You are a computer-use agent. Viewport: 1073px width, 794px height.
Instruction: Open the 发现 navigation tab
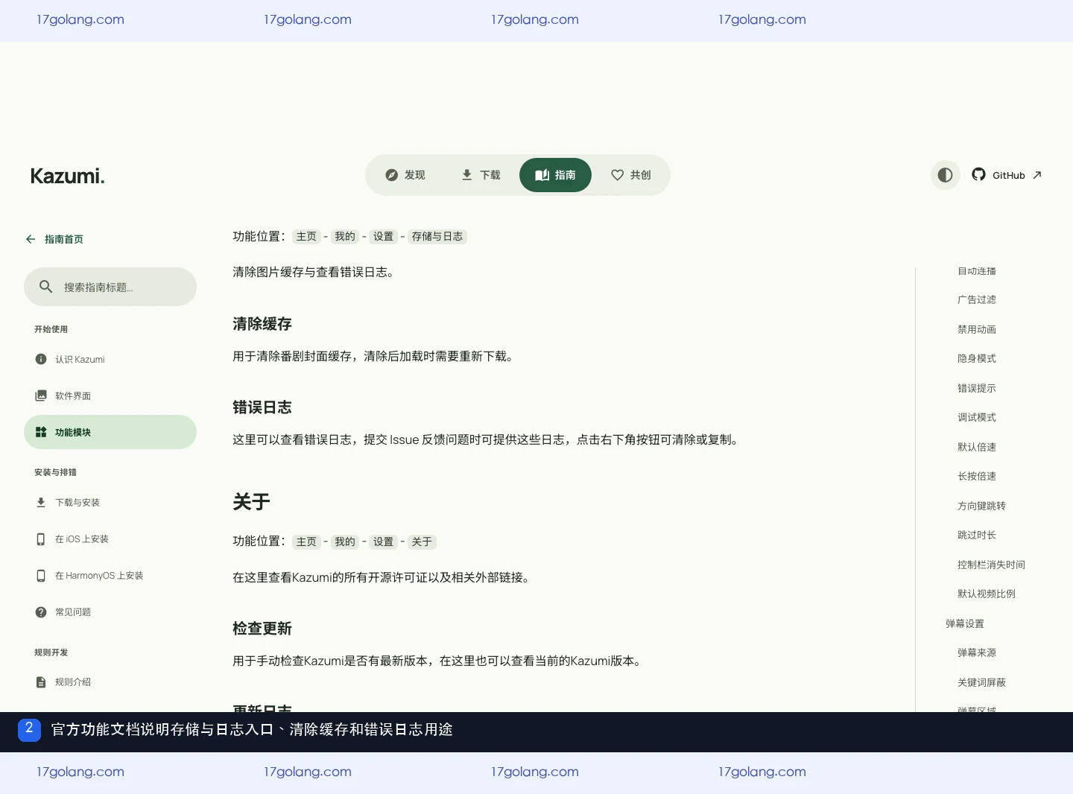(405, 175)
